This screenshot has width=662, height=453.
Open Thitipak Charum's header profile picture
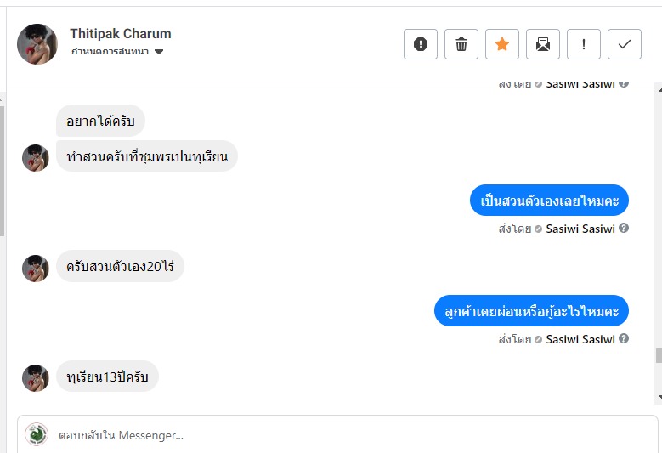pyautogui.click(x=37, y=44)
